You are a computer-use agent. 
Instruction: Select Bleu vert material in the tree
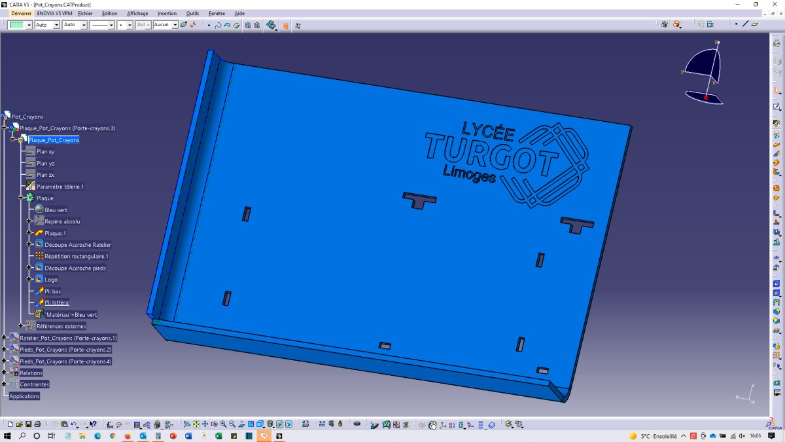coord(56,210)
